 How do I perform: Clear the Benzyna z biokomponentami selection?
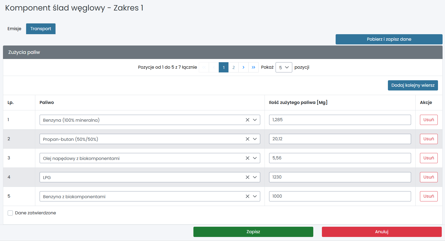(247, 196)
